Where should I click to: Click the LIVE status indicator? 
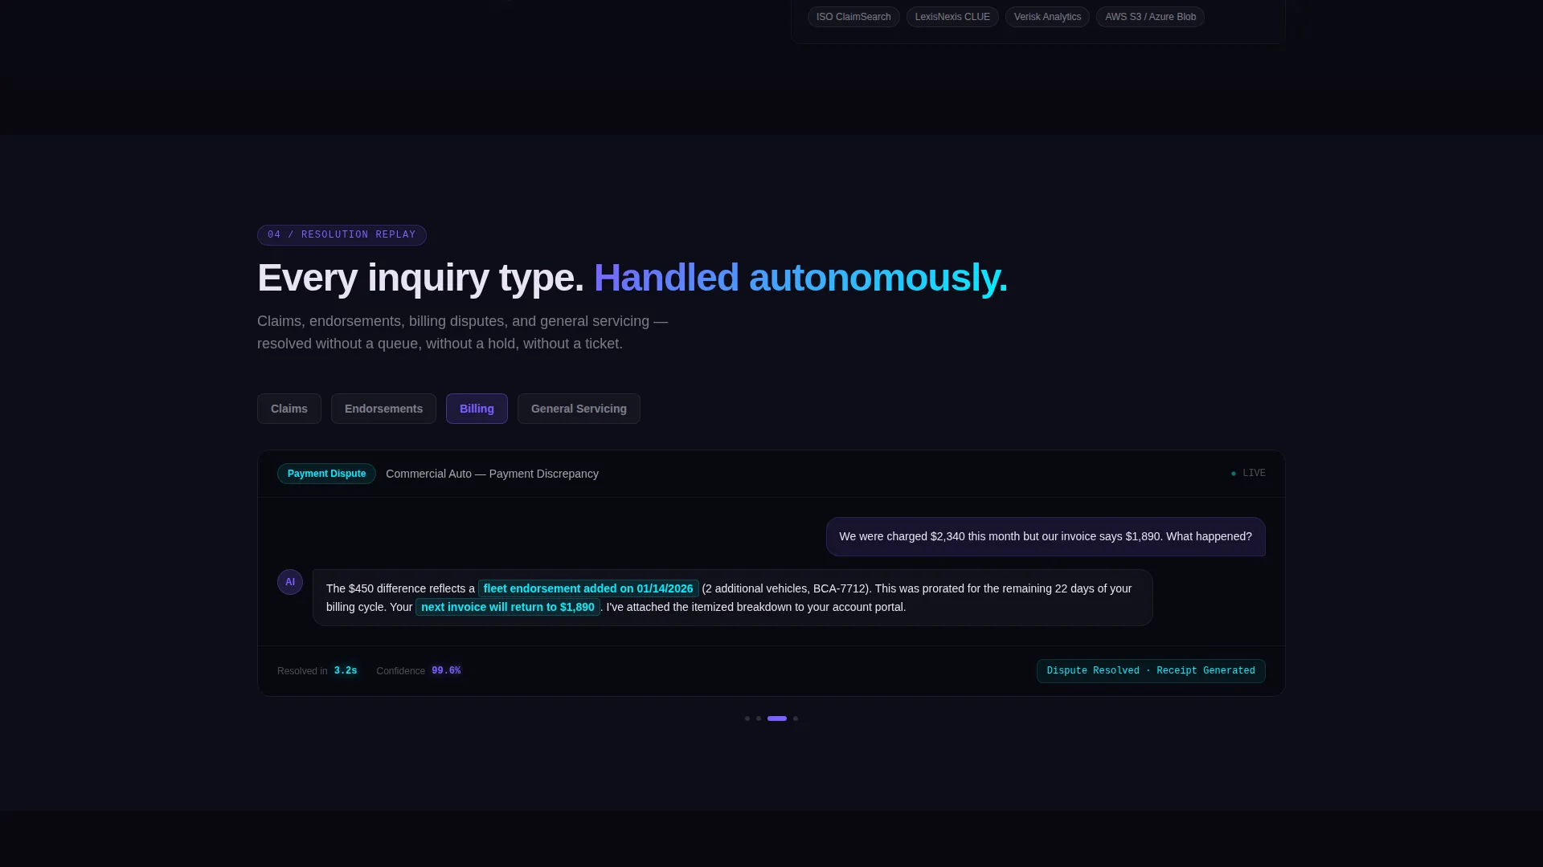pyautogui.click(x=1248, y=474)
